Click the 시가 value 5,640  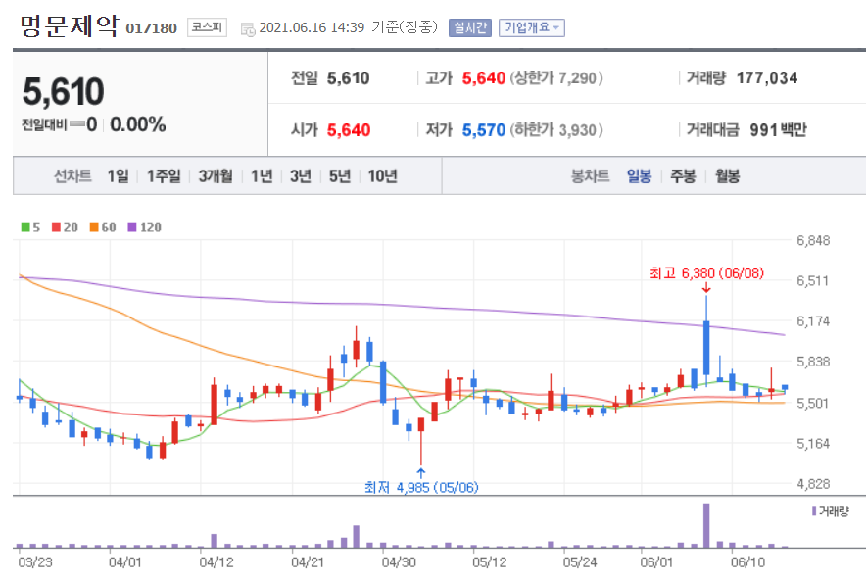click(x=349, y=130)
